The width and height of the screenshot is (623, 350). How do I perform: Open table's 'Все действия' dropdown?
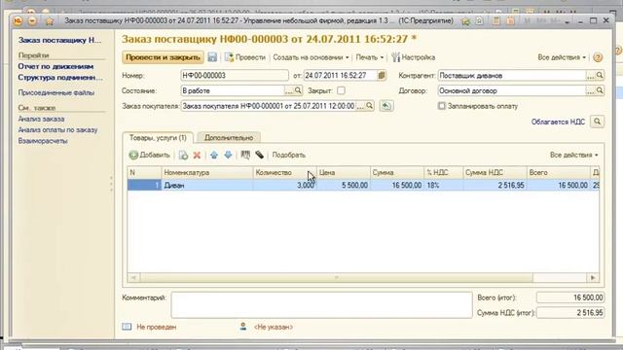(573, 156)
